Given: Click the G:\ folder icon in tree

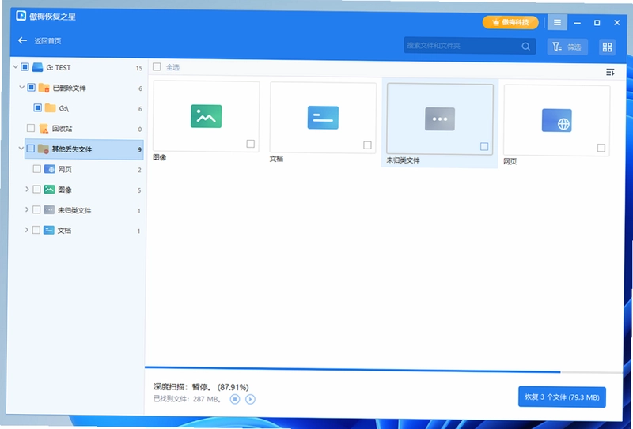Looking at the screenshot, I should tap(51, 107).
